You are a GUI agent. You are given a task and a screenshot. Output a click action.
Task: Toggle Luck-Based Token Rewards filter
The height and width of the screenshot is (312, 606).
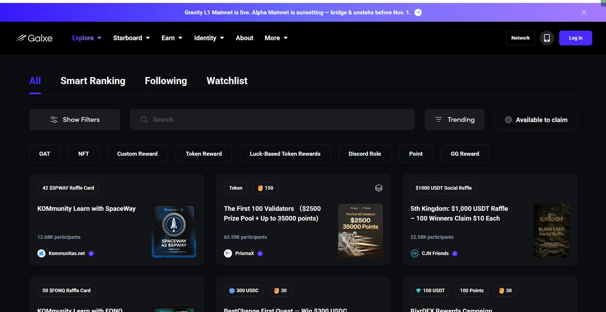click(285, 154)
